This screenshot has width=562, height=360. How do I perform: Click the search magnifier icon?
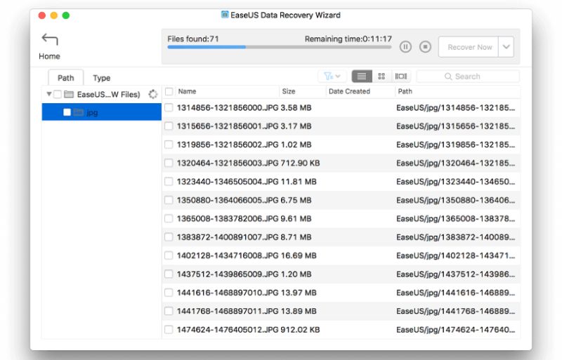pos(448,76)
